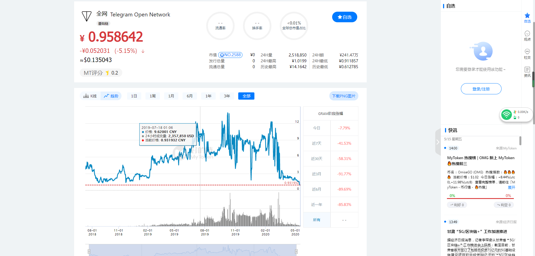Click the red price down arrow indicator
535x256 pixels.
click(x=143, y=51)
